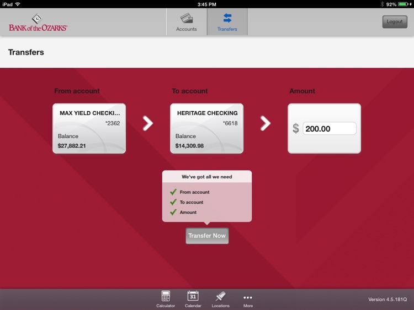Open the Calculator tool
This screenshot has height=310, width=414.
[x=166, y=299]
